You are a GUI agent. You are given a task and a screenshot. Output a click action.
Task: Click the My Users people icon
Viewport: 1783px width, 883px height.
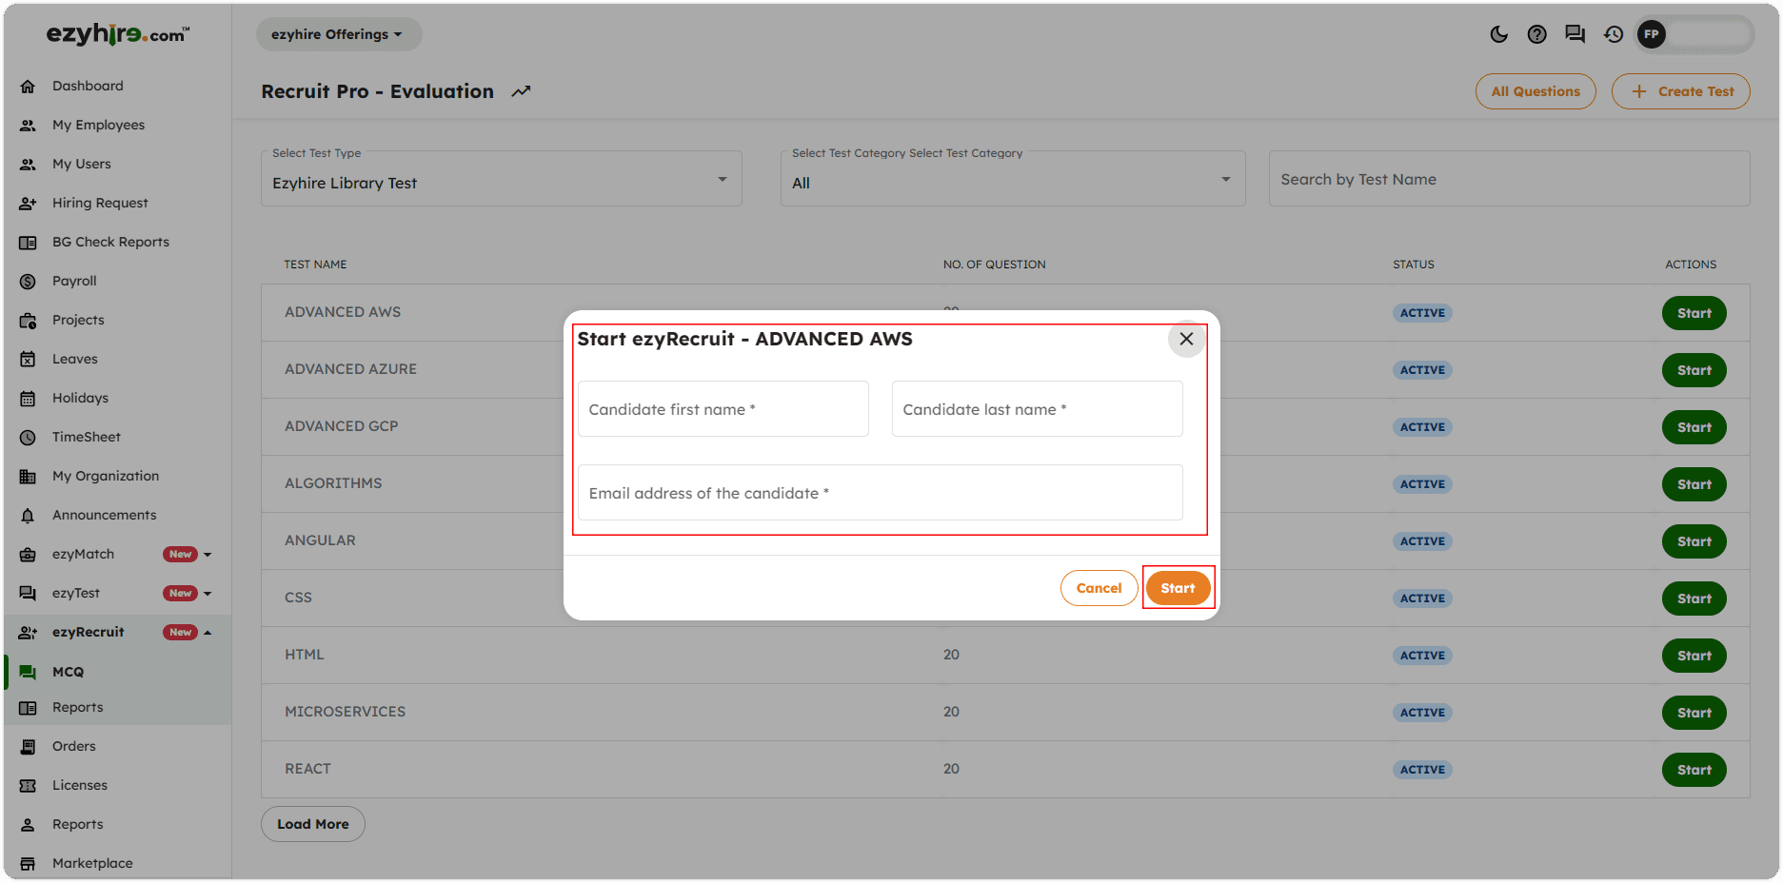pos(28,164)
